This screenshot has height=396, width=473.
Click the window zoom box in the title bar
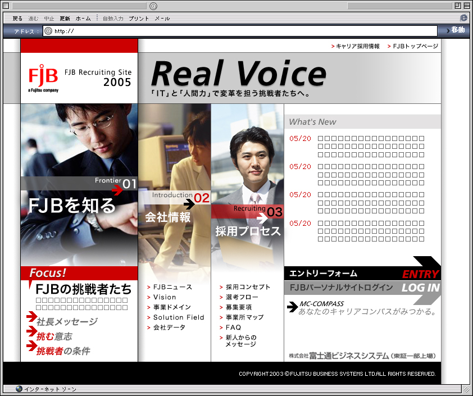[x=458, y=6]
